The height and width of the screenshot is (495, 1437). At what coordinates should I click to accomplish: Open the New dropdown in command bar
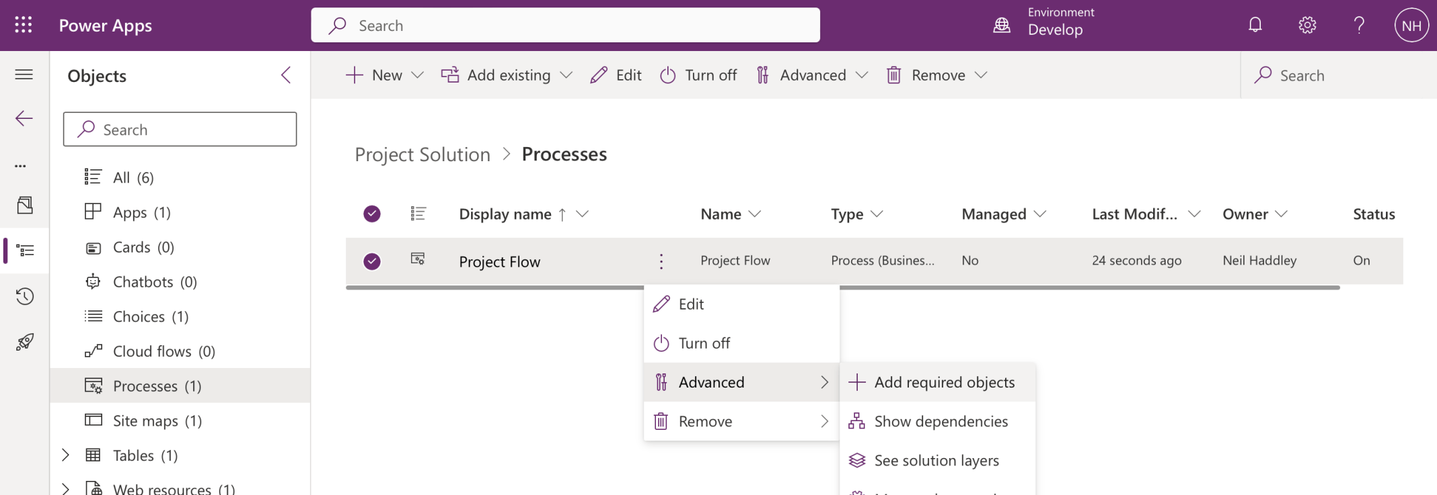385,75
